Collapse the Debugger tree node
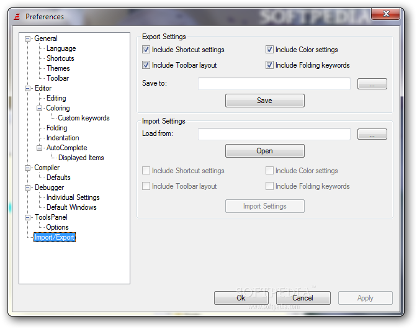The image size is (417, 329). (x=27, y=187)
